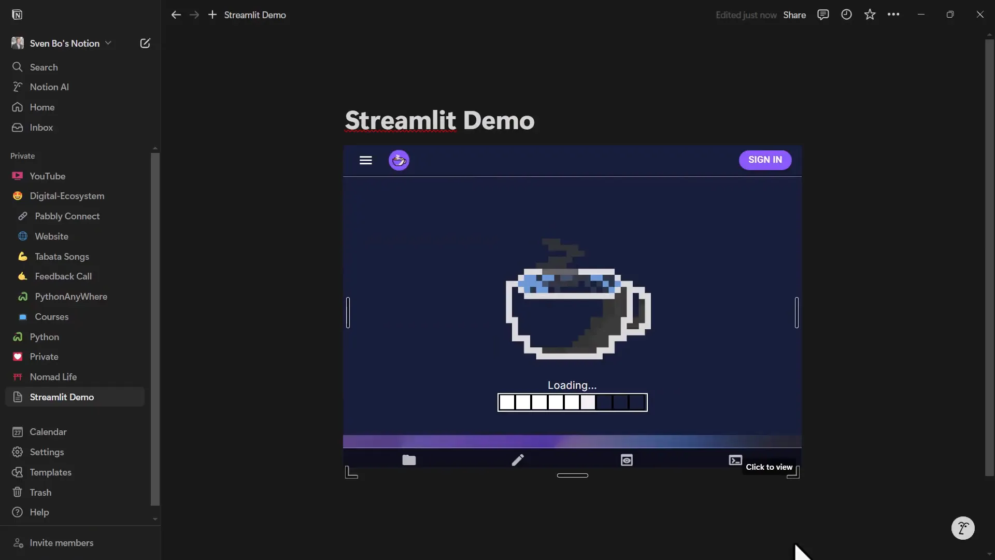The height and width of the screenshot is (560, 995).
Task: Click the new page compose icon
Action: (x=145, y=44)
